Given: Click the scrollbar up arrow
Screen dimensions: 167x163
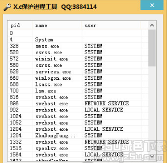Looking at the screenshot, I should coord(152,25).
